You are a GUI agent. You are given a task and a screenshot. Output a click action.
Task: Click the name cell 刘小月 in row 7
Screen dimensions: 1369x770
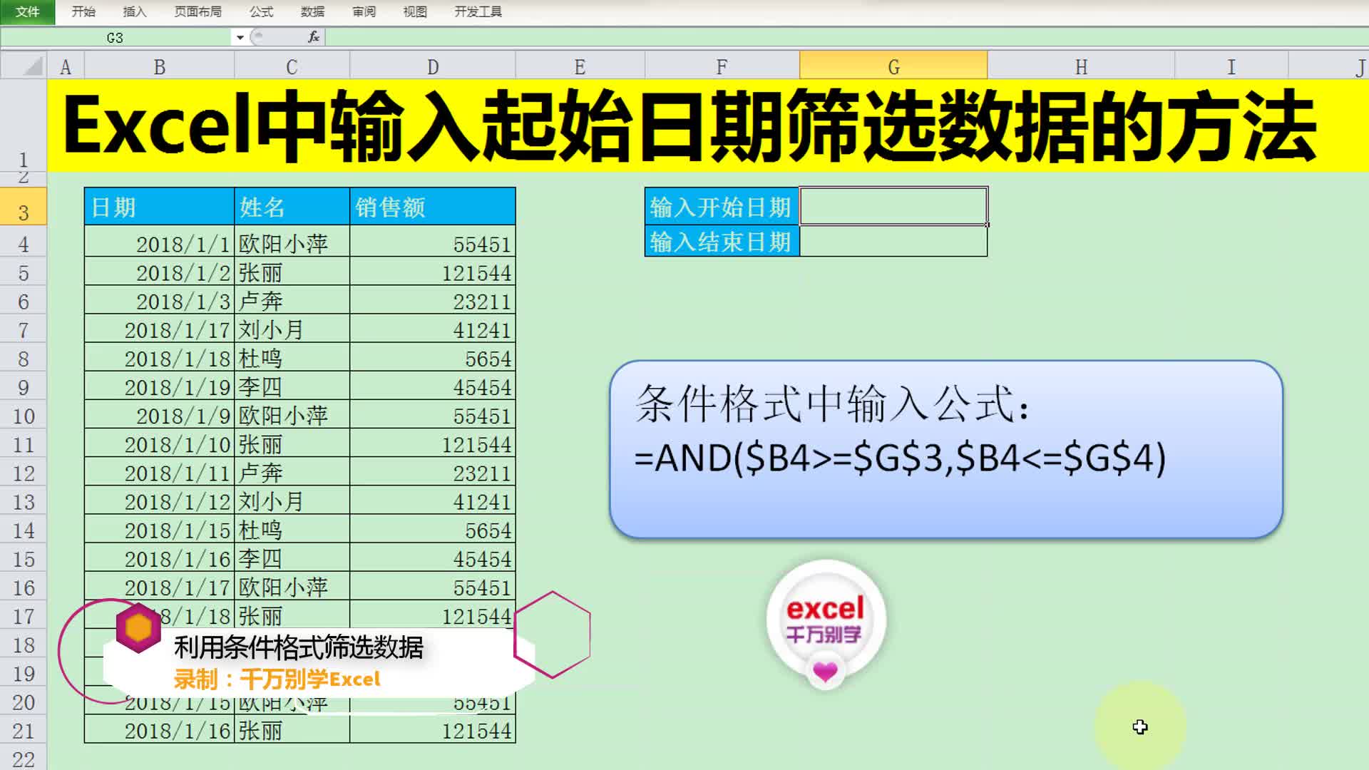292,329
